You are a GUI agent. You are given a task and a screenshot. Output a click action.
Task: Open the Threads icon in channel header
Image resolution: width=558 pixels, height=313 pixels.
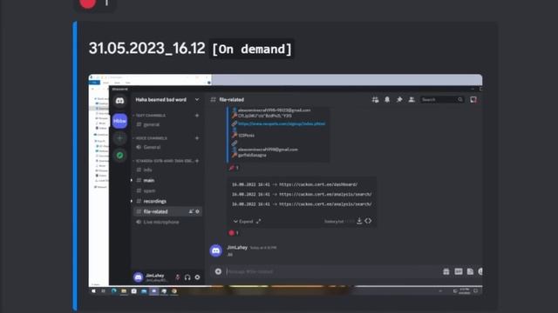(375, 100)
